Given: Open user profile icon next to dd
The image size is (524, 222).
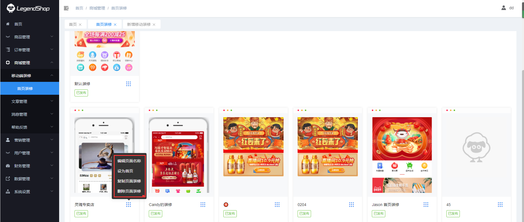Looking at the screenshot, I should (x=504, y=8).
